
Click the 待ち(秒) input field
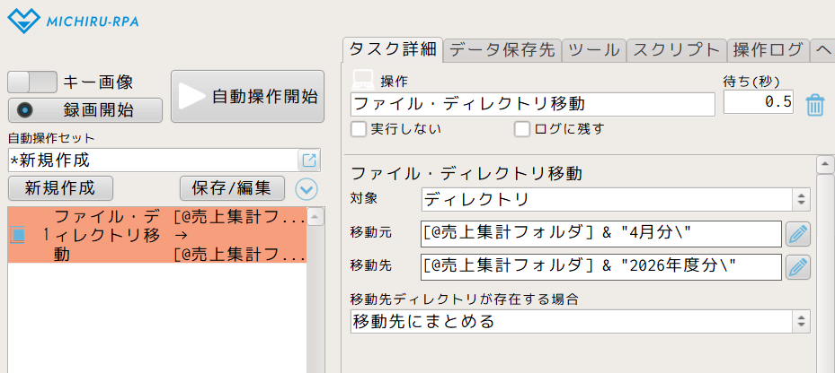758,103
